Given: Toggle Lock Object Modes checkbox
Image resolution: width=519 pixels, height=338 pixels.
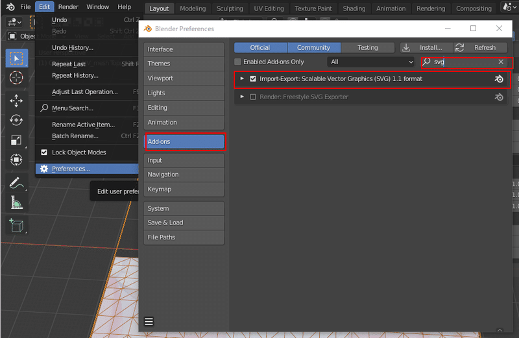Looking at the screenshot, I should point(44,152).
